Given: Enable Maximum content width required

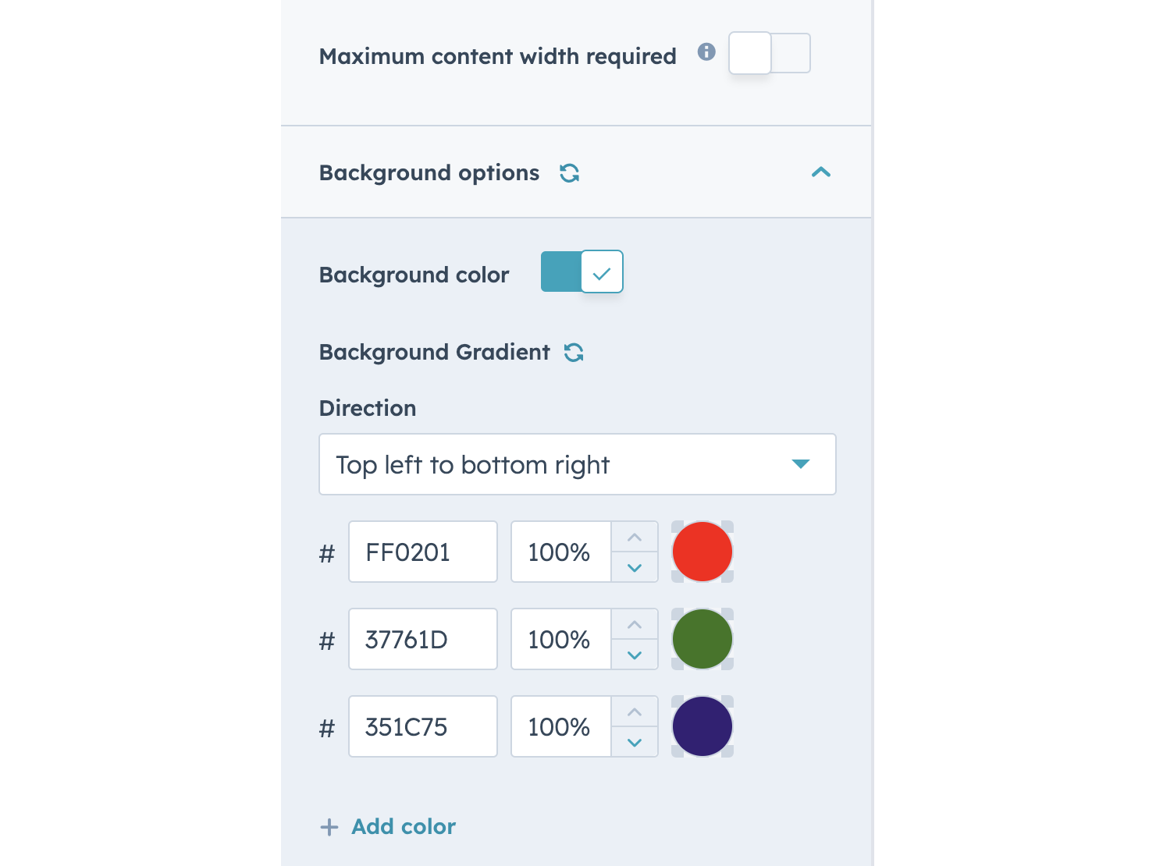Looking at the screenshot, I should pyautogui.click(x=769, y=53).
